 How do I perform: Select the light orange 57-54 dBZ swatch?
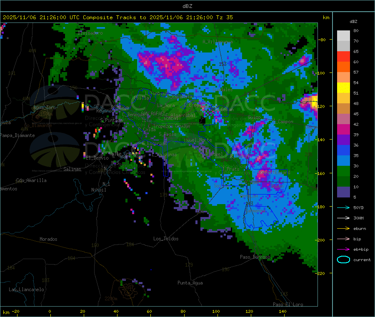tap(343, 77)
